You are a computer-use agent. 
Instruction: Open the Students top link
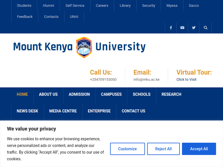tap(24, 6)
